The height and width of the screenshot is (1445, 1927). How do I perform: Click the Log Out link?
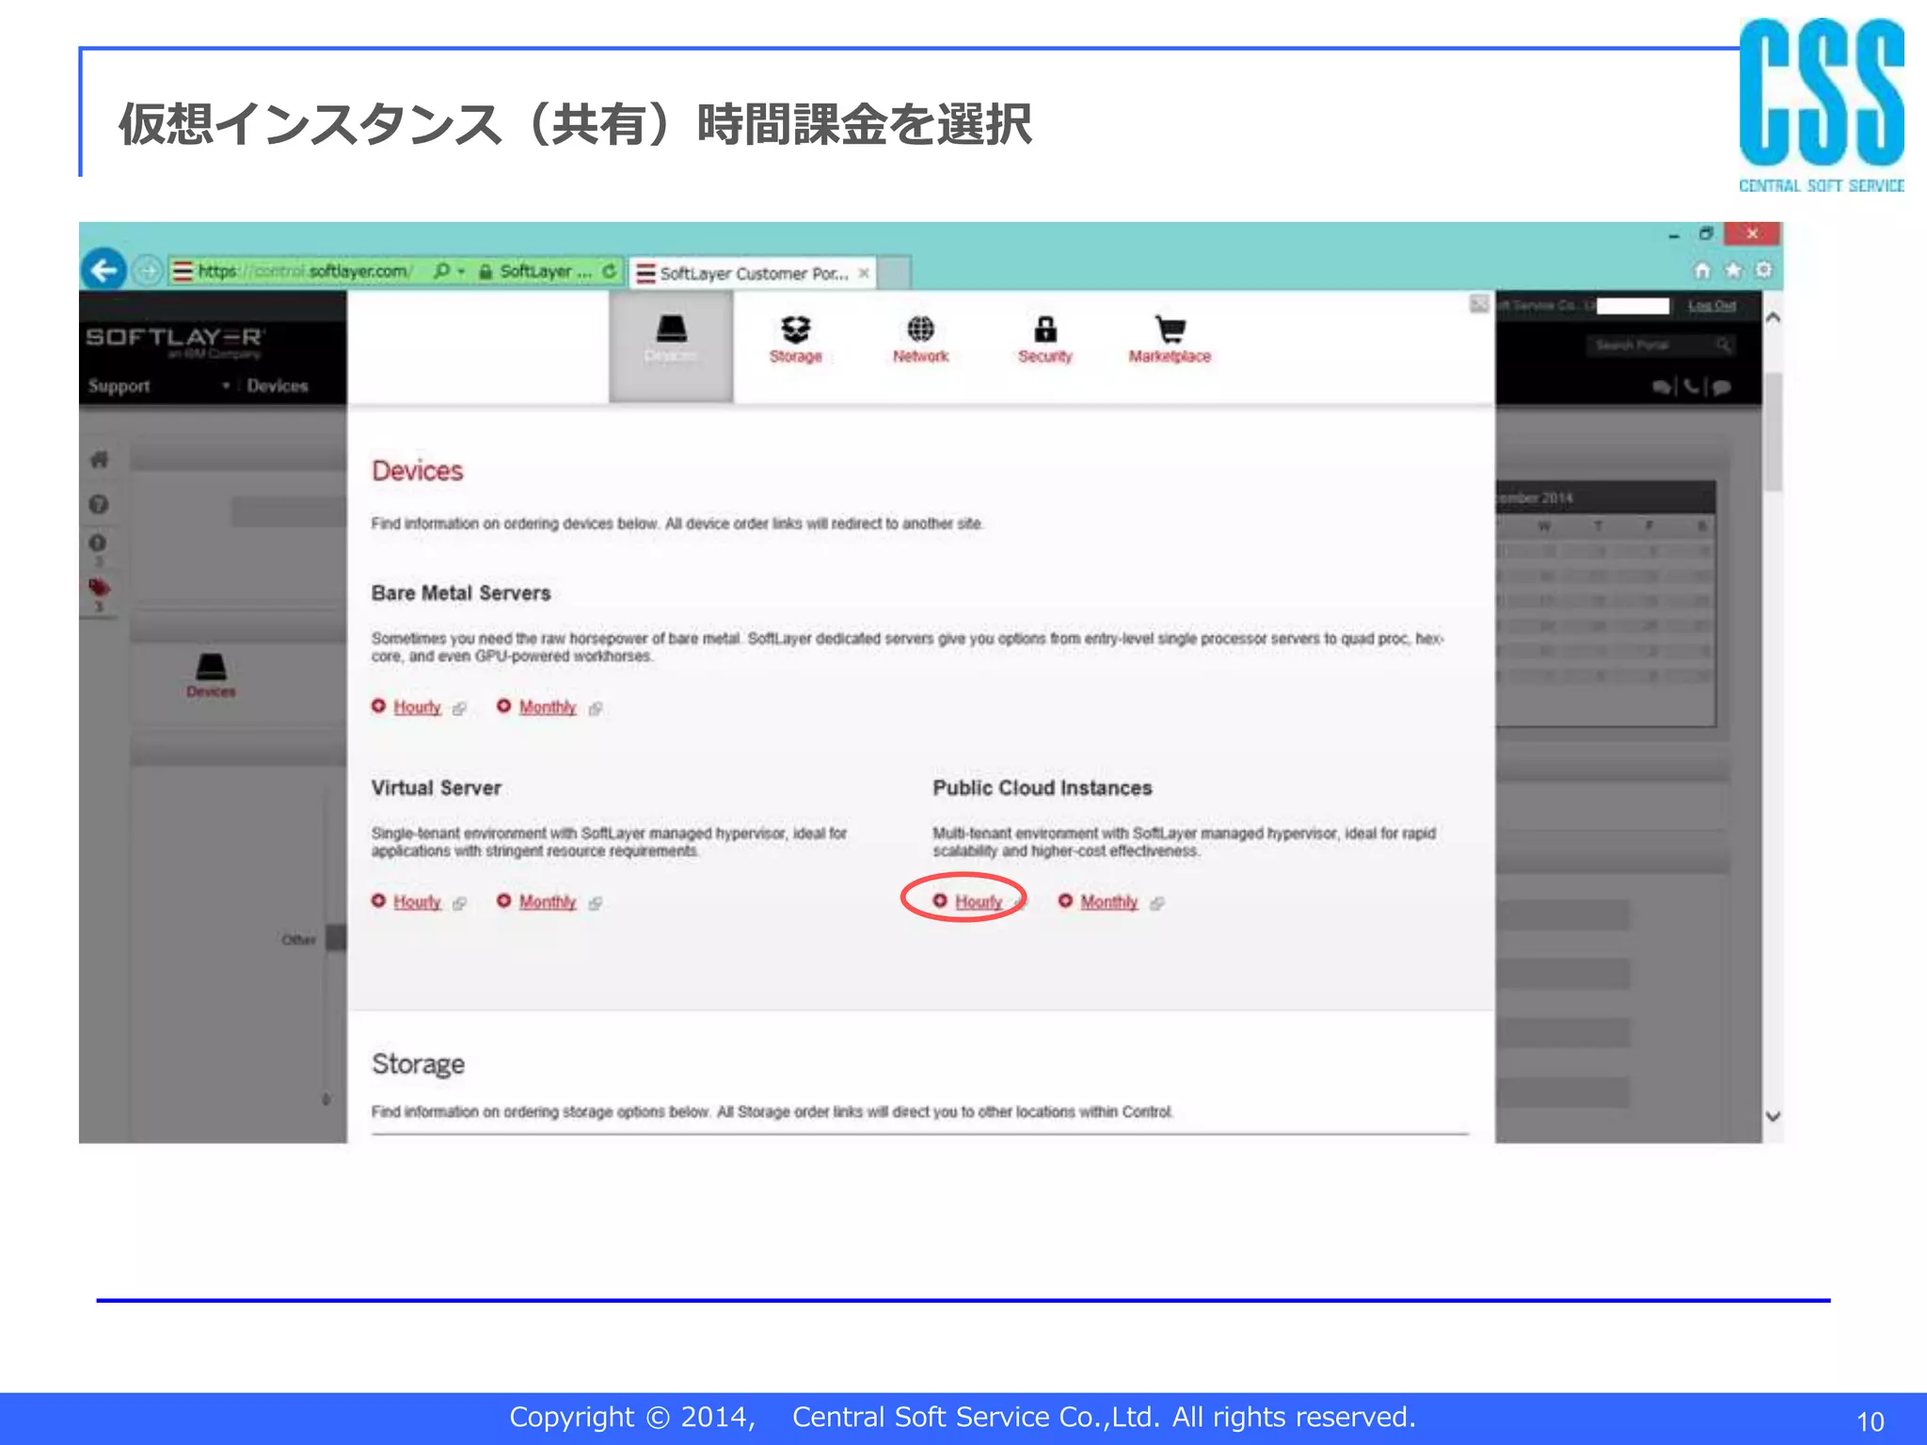pyautogui.click(x=1712, y=306)
